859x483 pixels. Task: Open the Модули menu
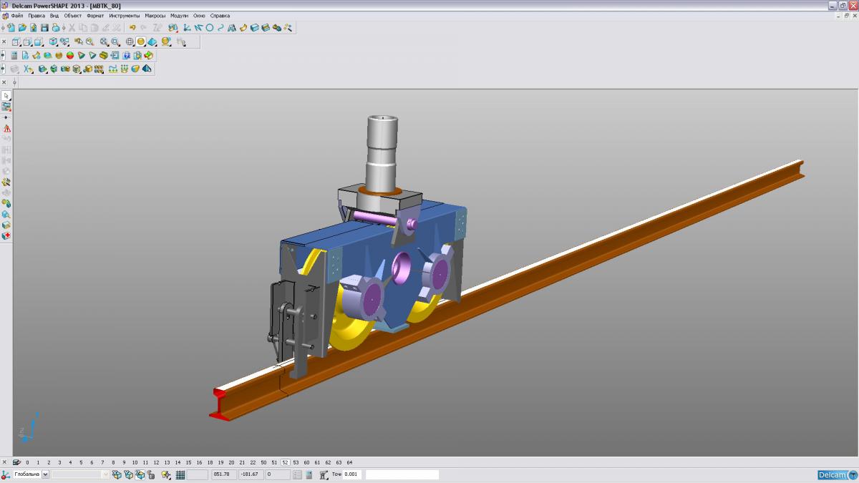pos(179,15)
